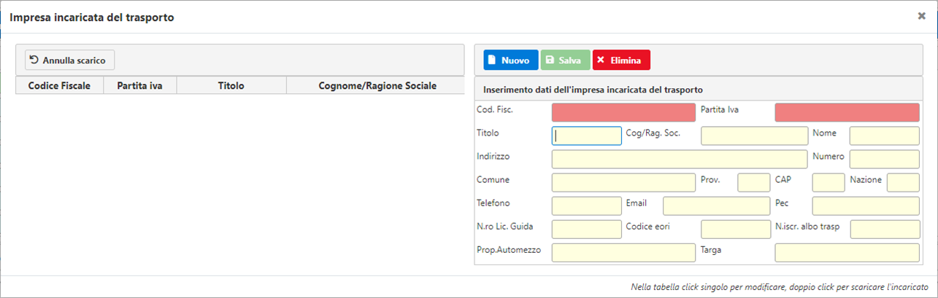Viewport: 938px width, 298px height.
Task: Click the Targa input field
Action: pyautogui.click(x=847, y=253)
